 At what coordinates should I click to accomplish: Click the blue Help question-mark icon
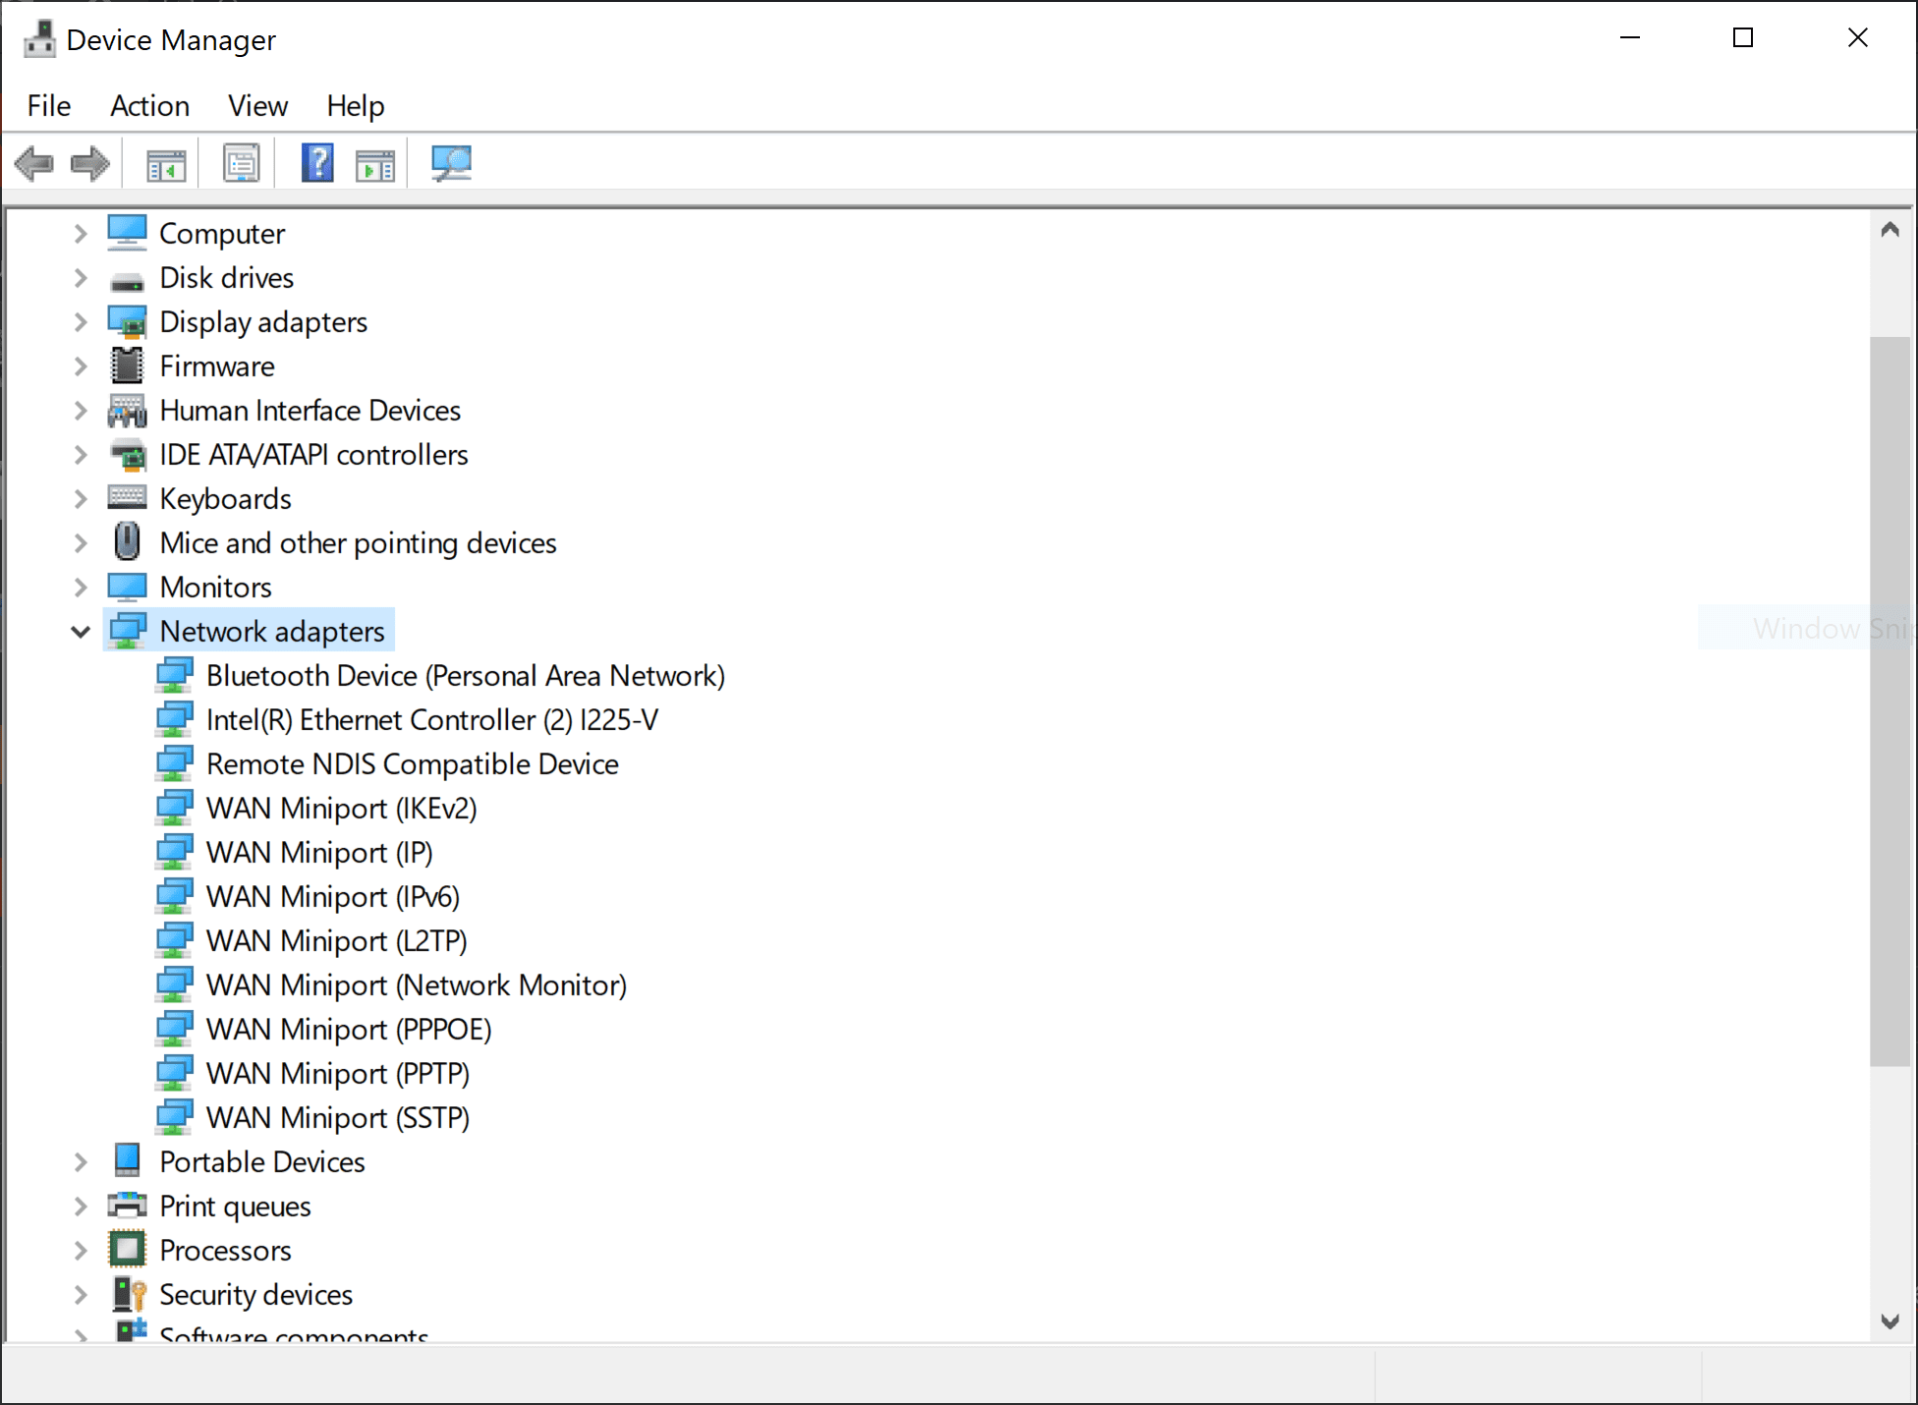[317, 163]
